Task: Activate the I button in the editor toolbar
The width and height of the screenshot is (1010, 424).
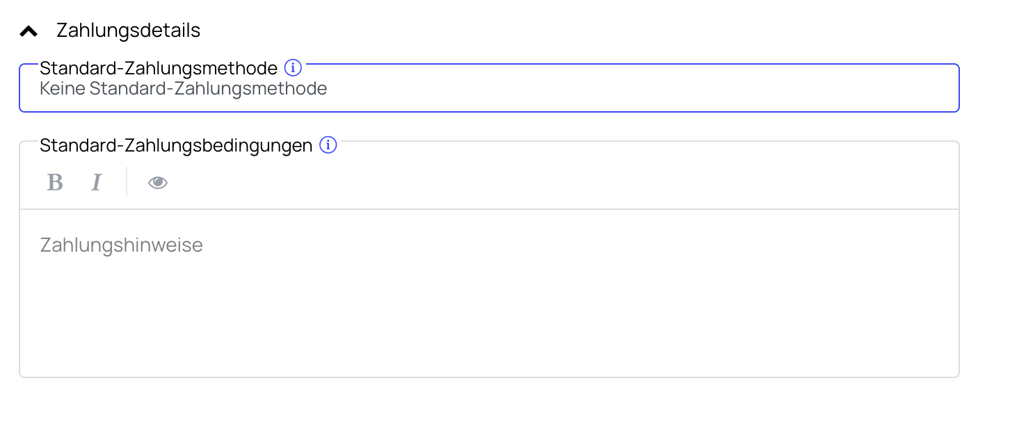Action: tap(97, 182)
